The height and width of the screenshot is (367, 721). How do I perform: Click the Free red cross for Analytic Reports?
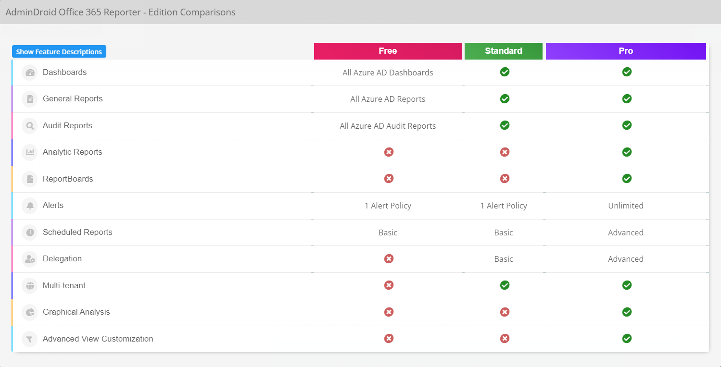[389, 152]
